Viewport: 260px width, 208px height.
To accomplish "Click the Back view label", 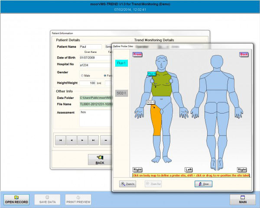I will click(x=244, y=55).
